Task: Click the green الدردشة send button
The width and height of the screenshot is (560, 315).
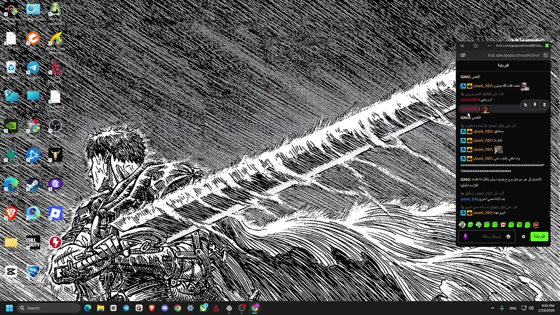Action: pos(539,236)
